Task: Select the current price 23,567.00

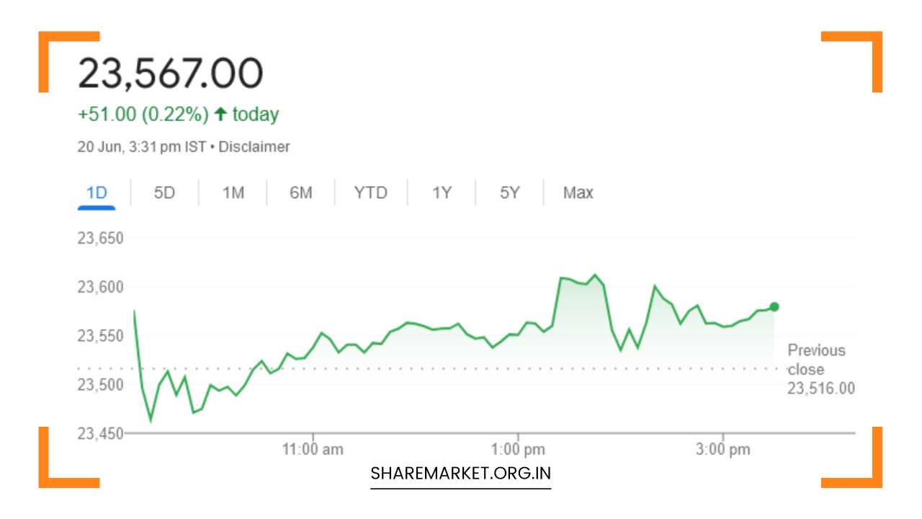Action: (x=170, y=71)
